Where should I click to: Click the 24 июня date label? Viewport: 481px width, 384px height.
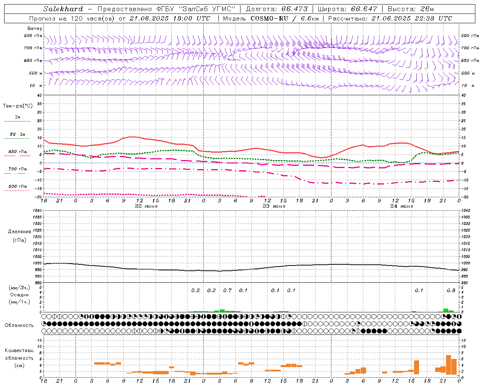coord(401,206)
